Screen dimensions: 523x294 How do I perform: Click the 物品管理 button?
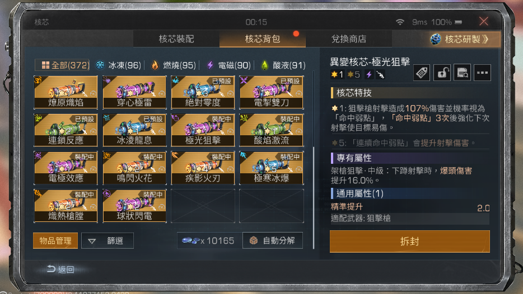point(55,241)
